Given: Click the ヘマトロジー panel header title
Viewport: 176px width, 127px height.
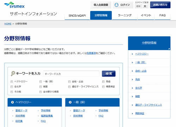Looking at the screenshot, I should pyautogui.click(x=23, y=102).
